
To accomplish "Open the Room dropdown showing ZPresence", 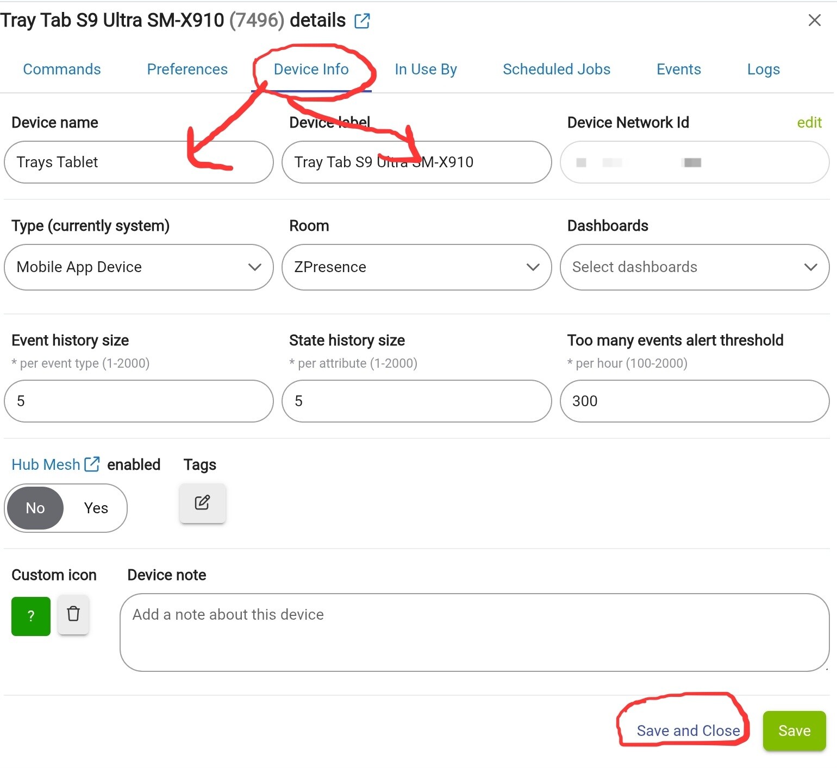I will 416,267.
